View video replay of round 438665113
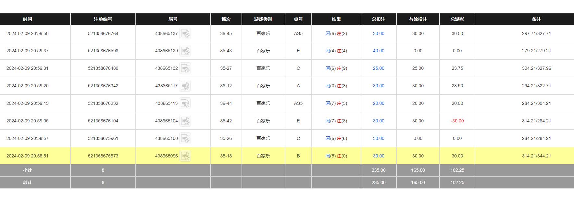The width and height of the screenshot is (574, 199). point(185,104)
